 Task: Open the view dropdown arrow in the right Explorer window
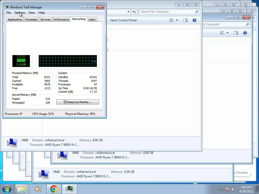click(x=227, y=33)
